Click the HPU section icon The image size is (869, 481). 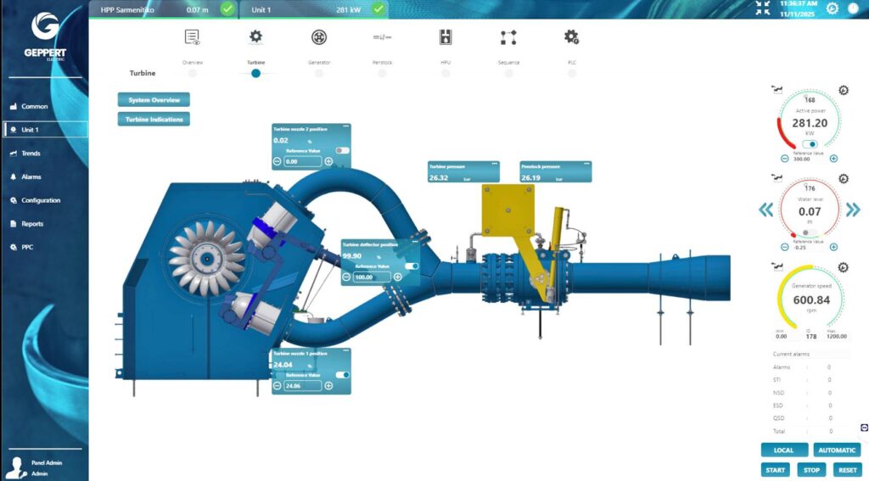click(x=445, y=37)
